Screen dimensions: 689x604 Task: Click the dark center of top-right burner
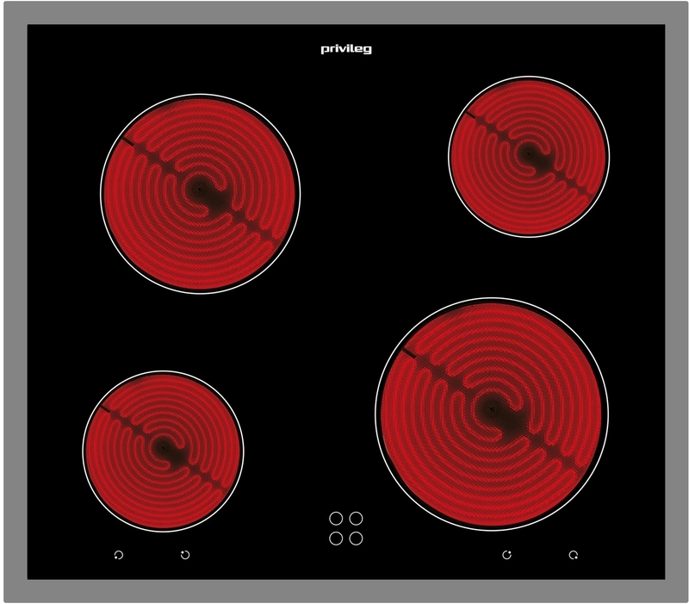[528, 156]
